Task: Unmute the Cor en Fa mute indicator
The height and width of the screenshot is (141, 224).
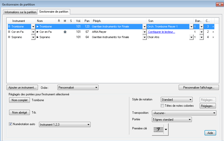Action: [65, 32]
